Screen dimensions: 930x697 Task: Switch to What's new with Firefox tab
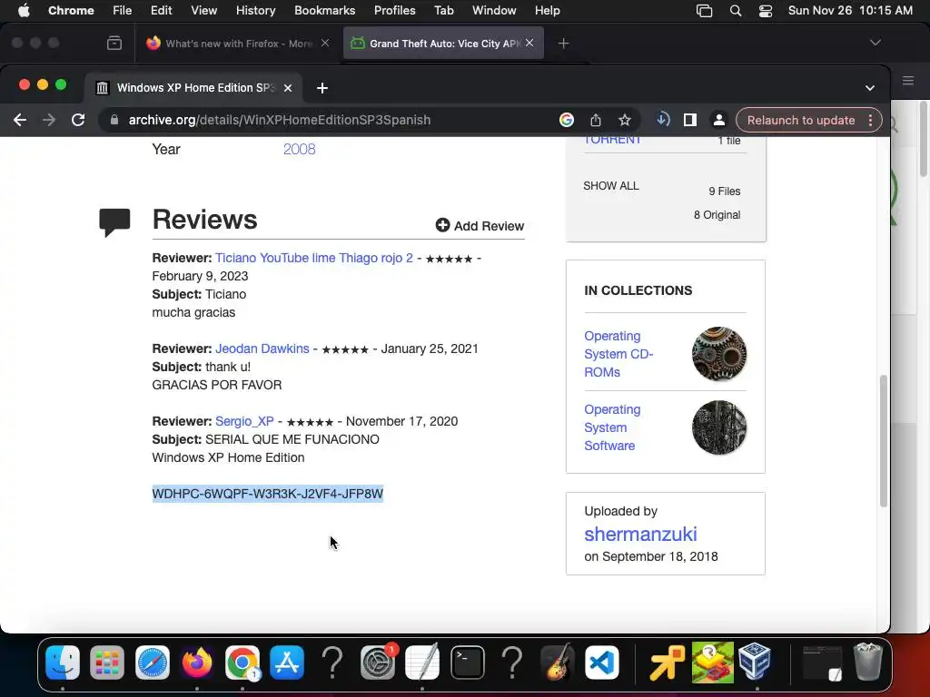237,44
